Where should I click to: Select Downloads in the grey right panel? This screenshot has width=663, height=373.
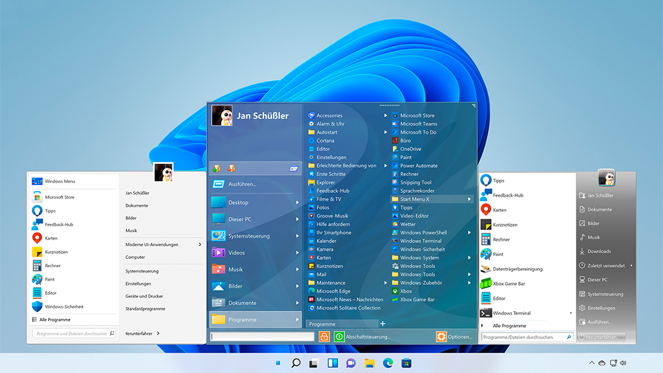click(x=599, y=251)
